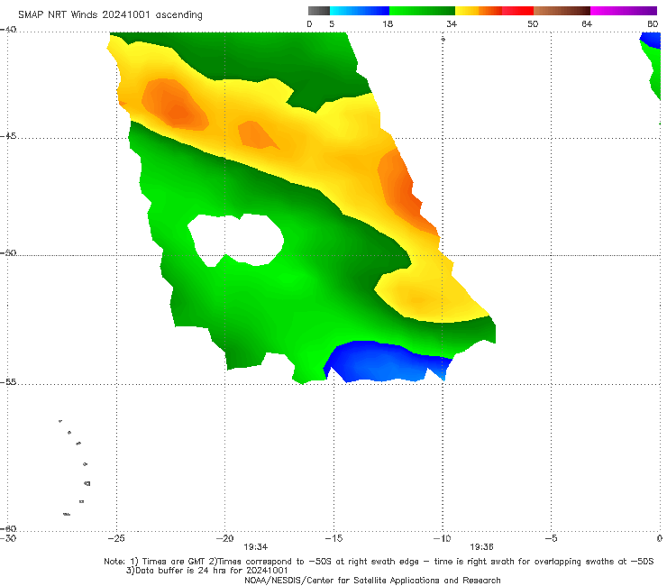Screen dimensions: 667x586
Task: Click the title 'SMAP NRT Winds 20241001 ascending'
Action: [110, 14]
